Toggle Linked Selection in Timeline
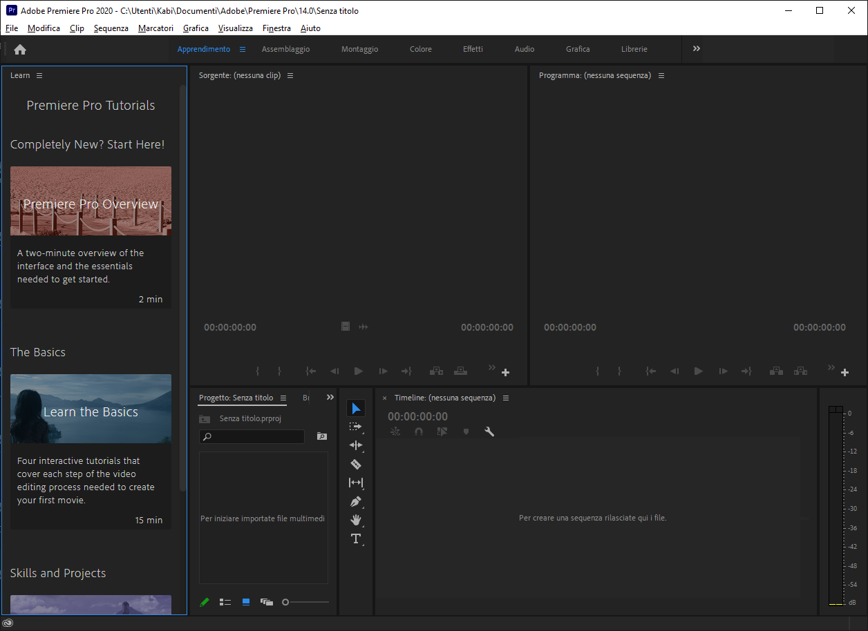868x631 pixels. coord(442,431)
